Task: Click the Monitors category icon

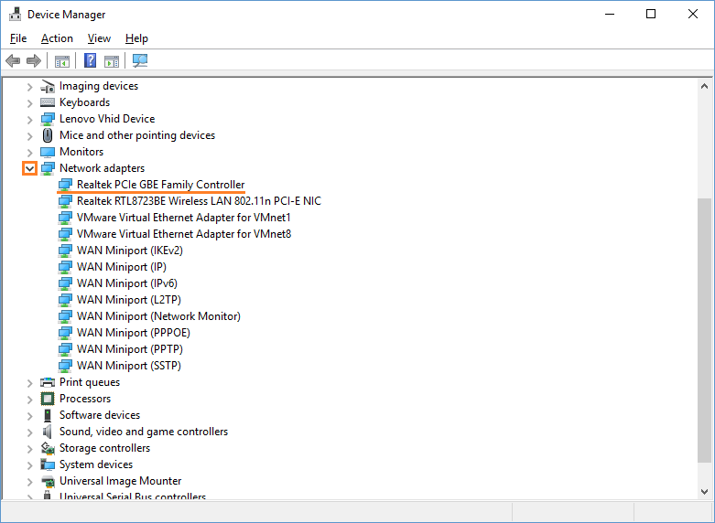Action: pyautogui.click(x=48, y=152)
